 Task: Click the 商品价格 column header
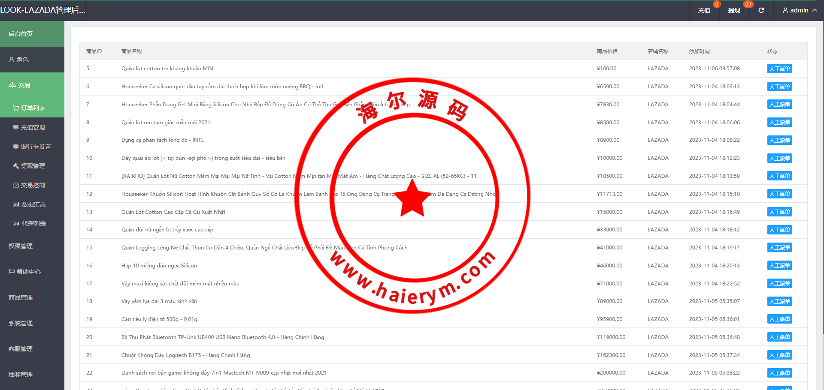(607, 51)
